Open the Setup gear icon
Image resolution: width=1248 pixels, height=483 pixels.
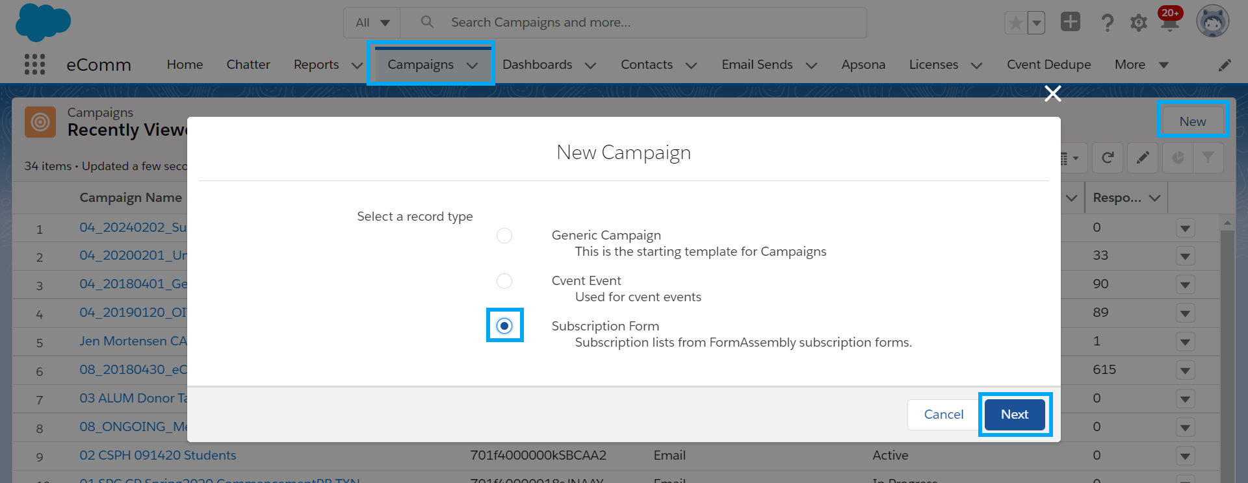[1138, 23]
